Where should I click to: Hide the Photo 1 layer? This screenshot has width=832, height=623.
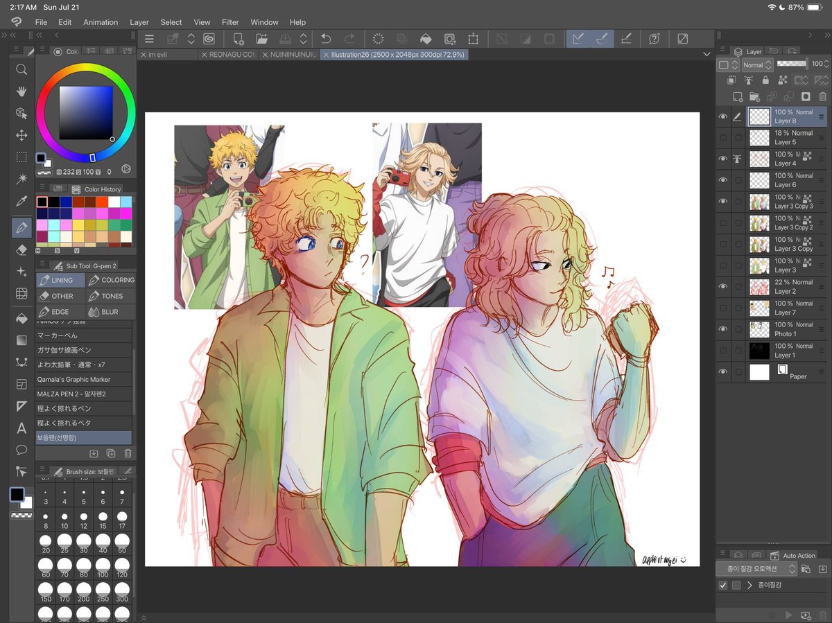(724, 329)
